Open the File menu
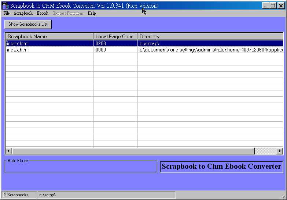The width and height of the screenshot is (287, 200). pyautogui.click(x=7, y=13)
